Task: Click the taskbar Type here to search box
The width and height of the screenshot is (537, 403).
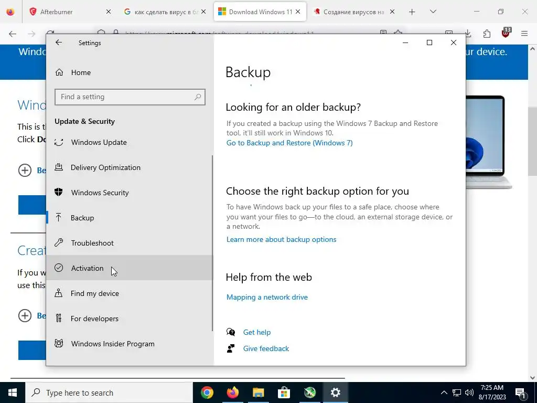Action: pos(109,393)
